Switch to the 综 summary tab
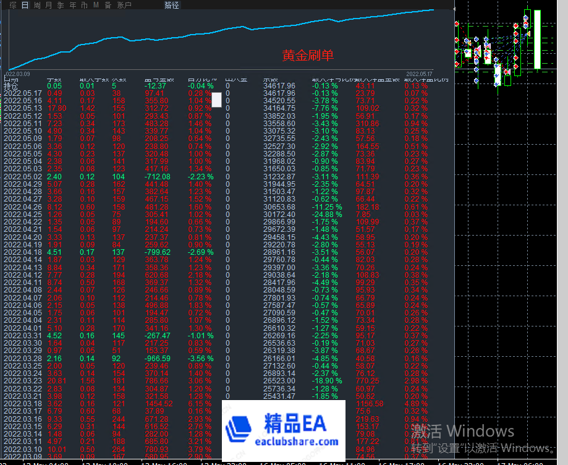 13,5
